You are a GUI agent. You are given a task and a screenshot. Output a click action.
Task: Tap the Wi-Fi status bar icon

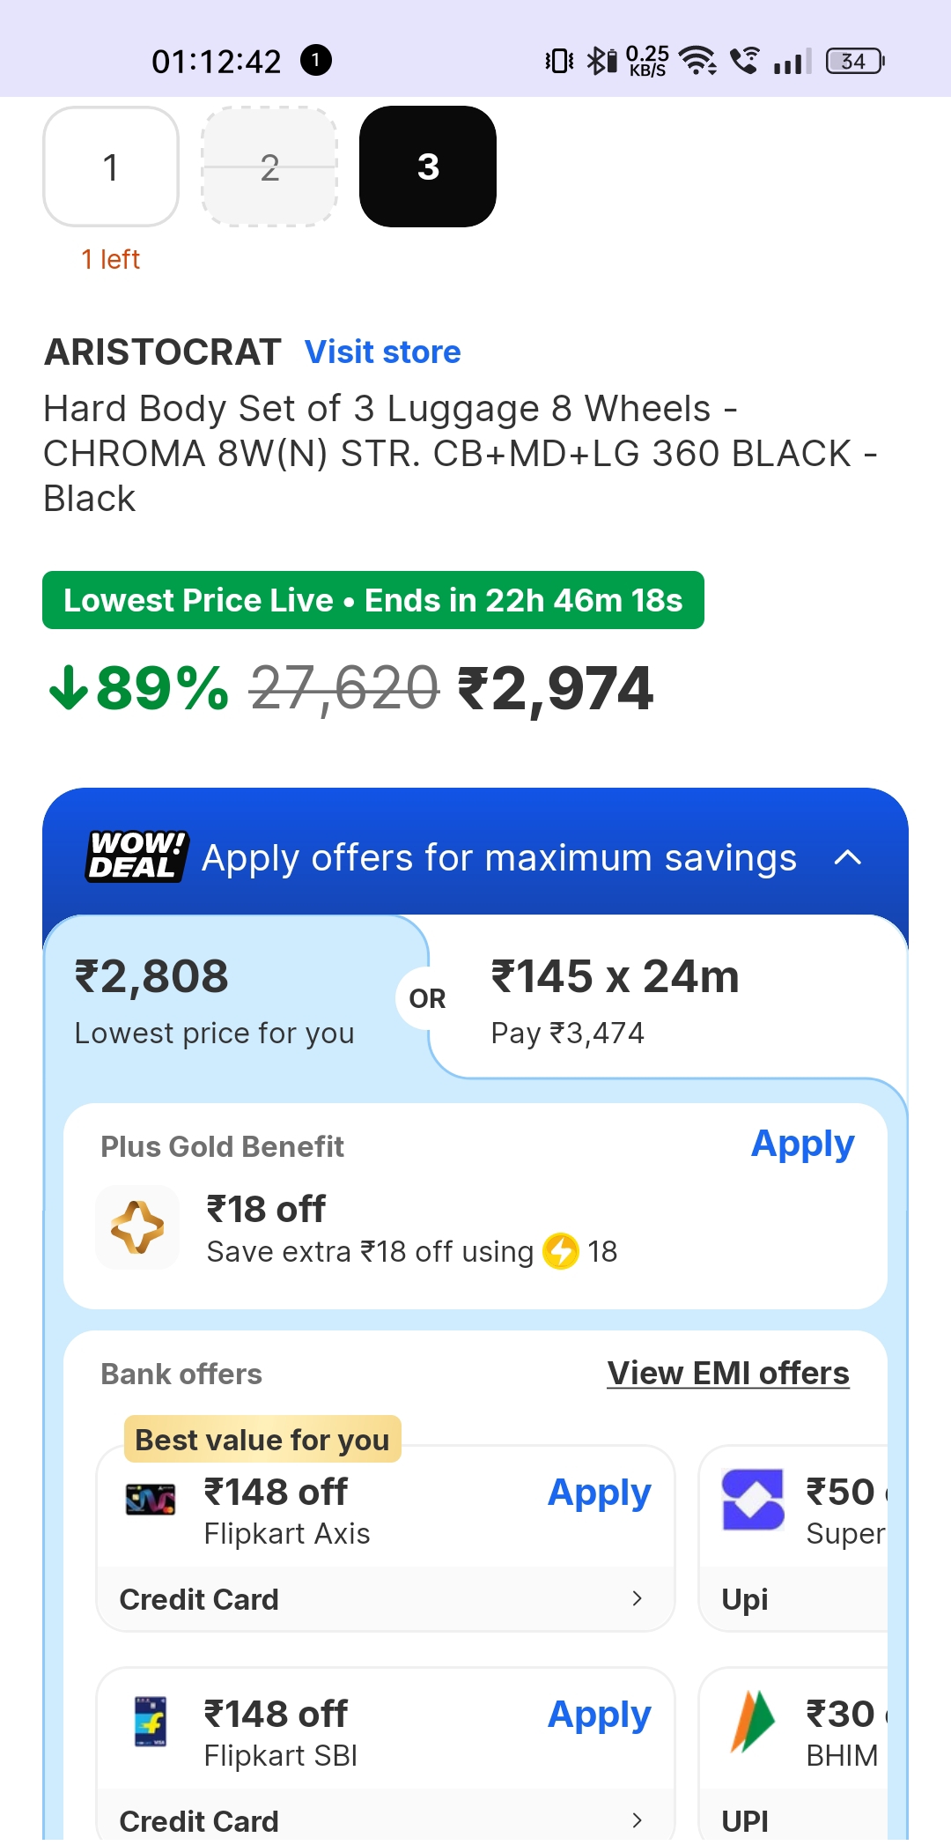[698, 61]
